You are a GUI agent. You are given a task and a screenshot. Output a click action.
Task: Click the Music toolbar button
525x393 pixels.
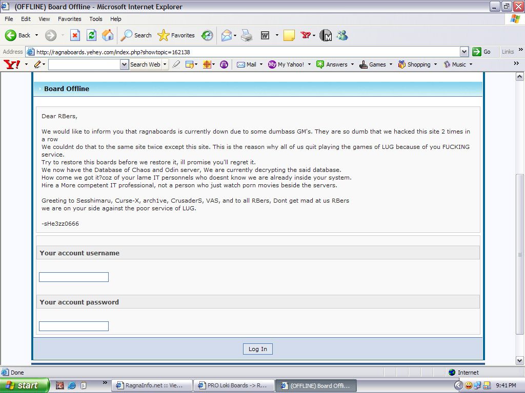455,64
